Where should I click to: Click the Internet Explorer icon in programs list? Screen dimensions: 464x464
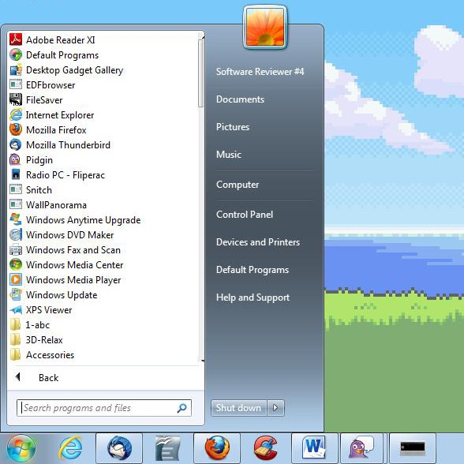click(16, 115)
